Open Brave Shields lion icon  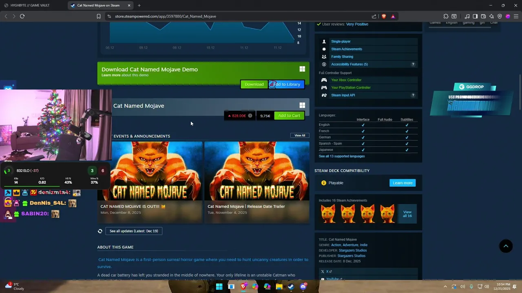384,16
